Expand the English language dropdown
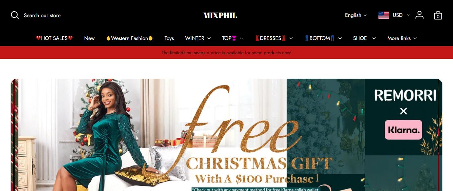The height and width of the screenshot is (191, 453). click(x=356, y=15)
